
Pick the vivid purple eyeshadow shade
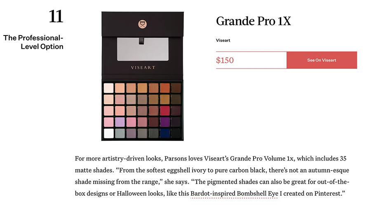point(165,122)
